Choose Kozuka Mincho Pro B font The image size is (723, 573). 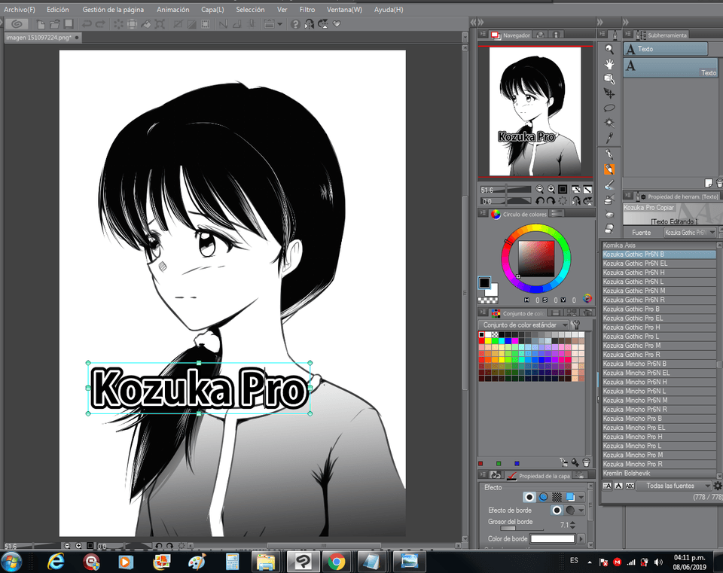click(659, 419)
